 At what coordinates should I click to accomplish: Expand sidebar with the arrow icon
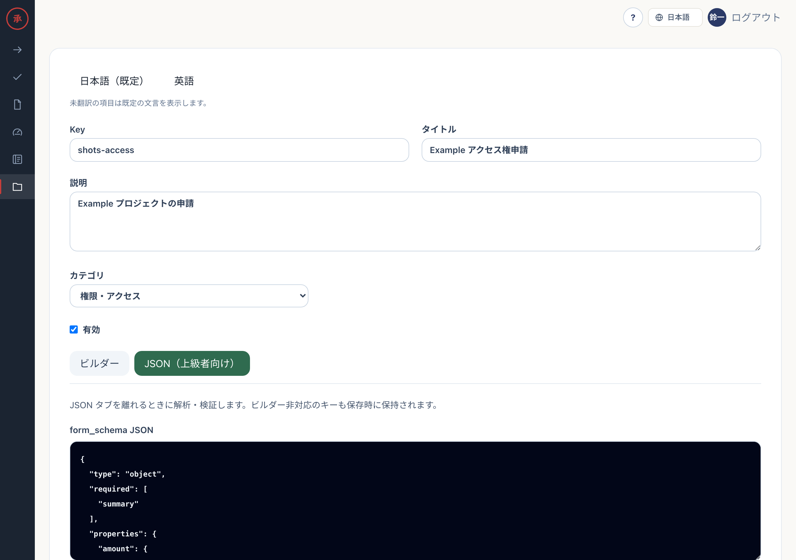[x=17, y=50]
